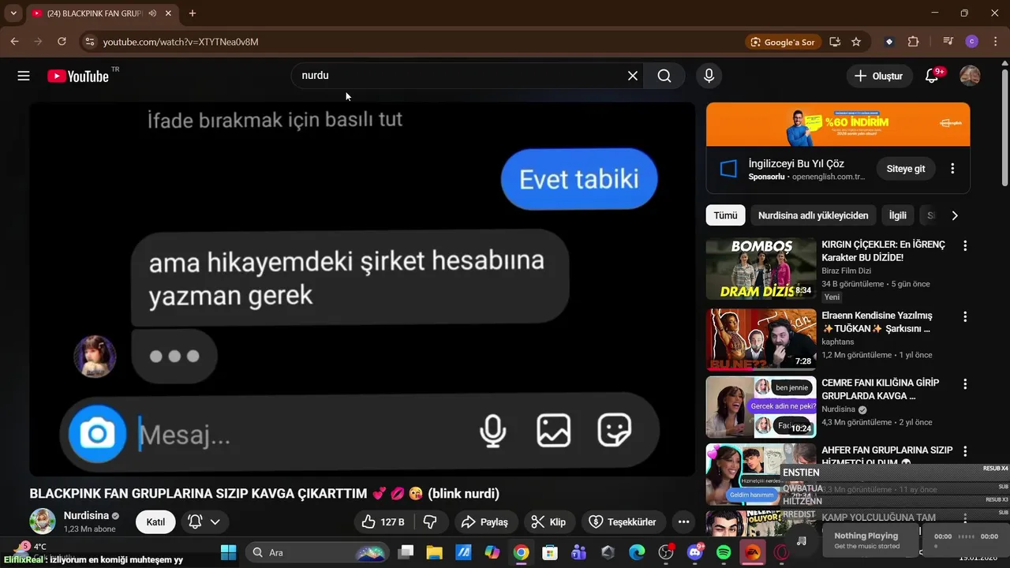This screenshot has height=568, width=1010.
Task: Open the YouTube guide hamburger menu
Action: click(24, 76)
